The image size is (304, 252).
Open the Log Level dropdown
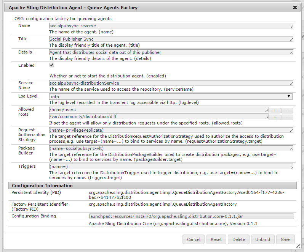pyautogui.click(x=171, y=96)
